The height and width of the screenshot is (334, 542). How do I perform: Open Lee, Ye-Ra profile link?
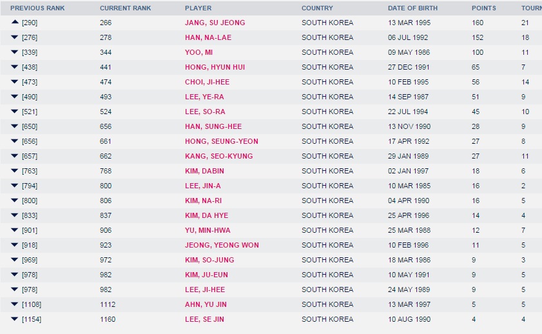(x=204, y=97)
